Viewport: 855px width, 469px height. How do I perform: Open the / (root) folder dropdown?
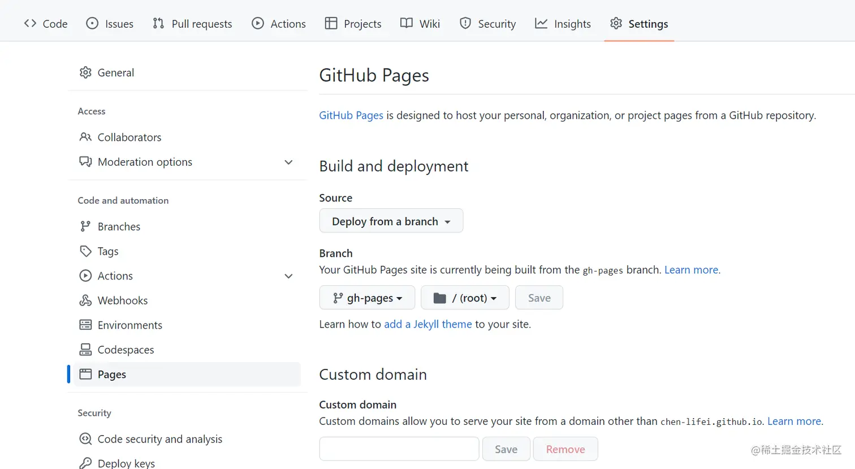(465, 298)
